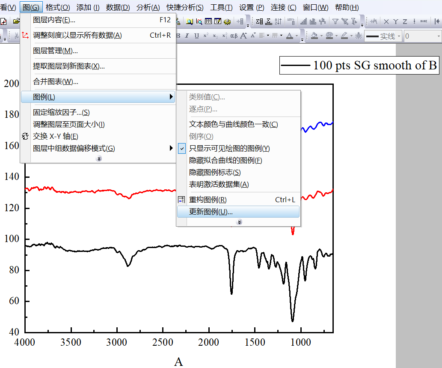Click the Underline formatting icon
The image size is (442, 368).
point(196,36)
